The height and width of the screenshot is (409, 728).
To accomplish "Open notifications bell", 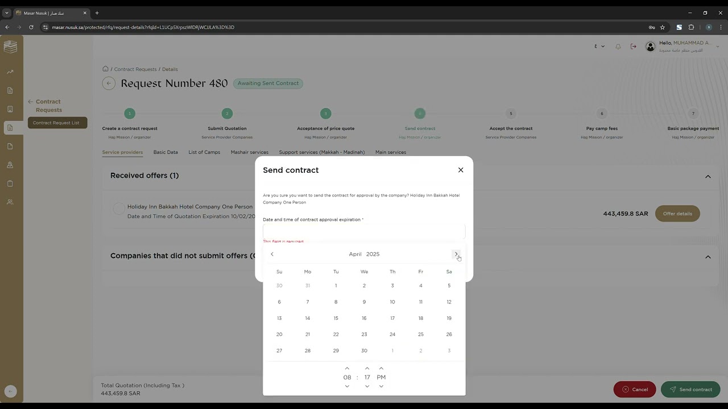I will [618, 47].
